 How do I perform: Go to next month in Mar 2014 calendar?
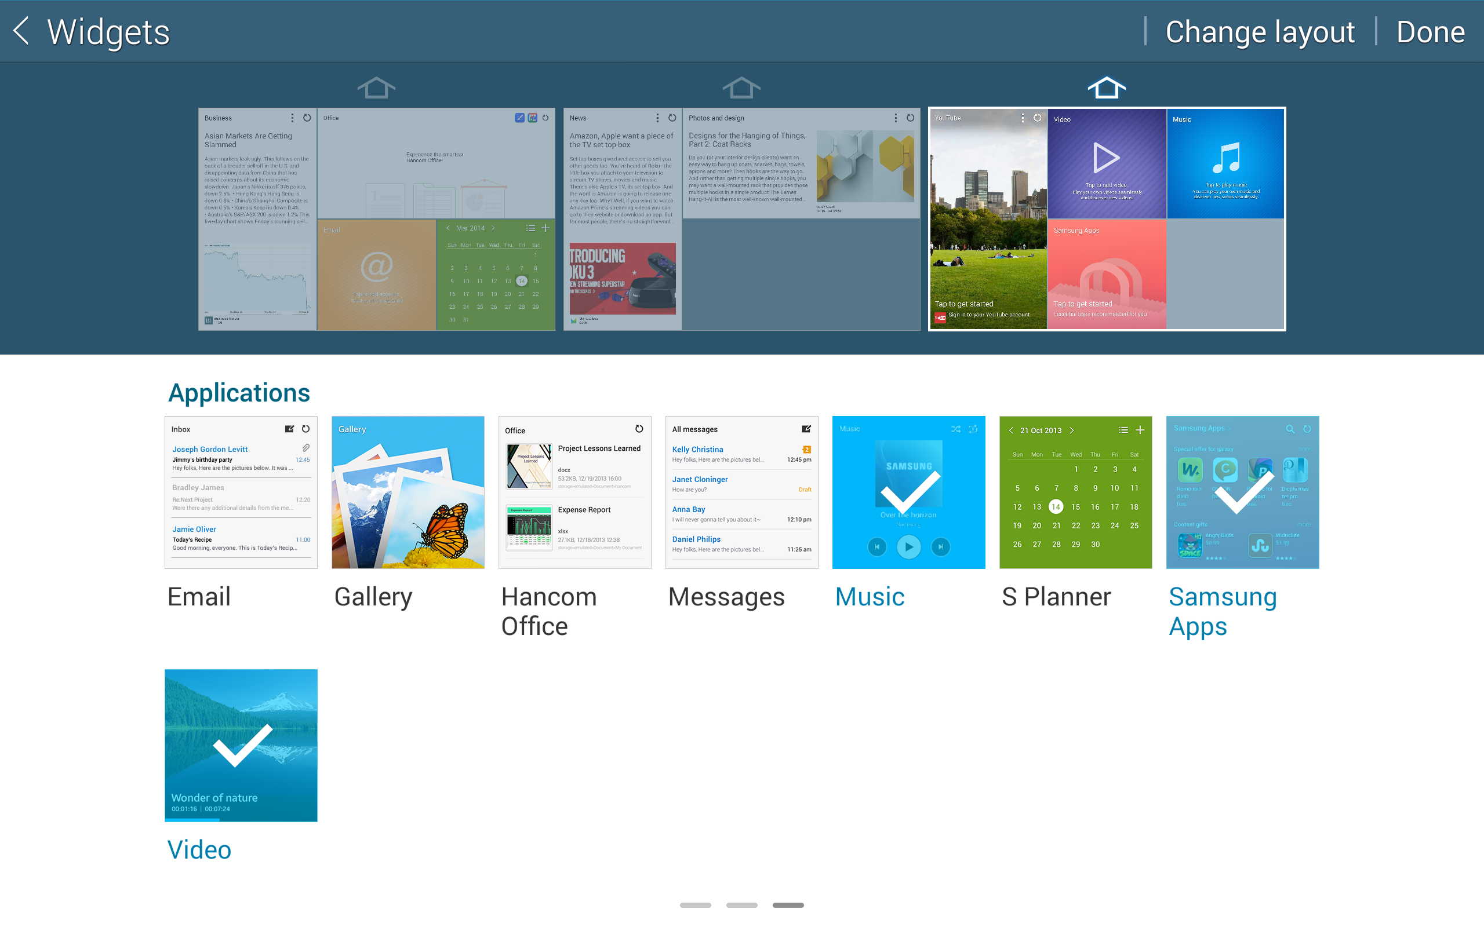(x=492, y=228)
